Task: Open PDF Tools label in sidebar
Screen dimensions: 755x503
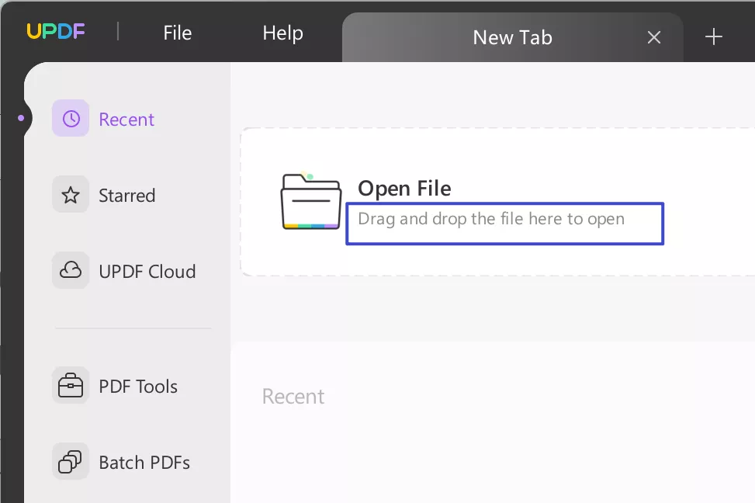Action: coord(138,387)
